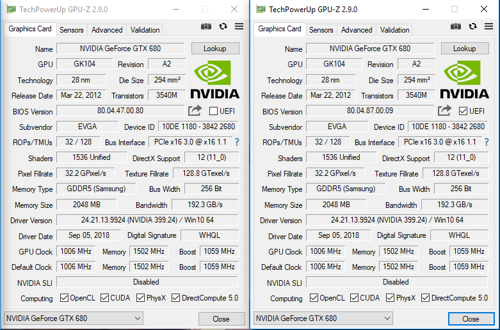Viewport: 500px width, 330px height.
Task: Toggle the CUDA checkbox in right window
Action: [354, 298]
